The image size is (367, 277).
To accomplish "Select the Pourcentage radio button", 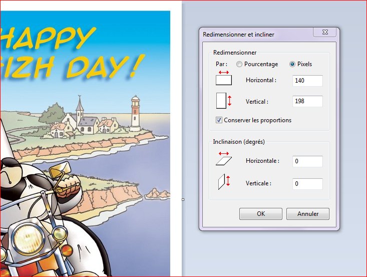I will [x=239, y=64].
